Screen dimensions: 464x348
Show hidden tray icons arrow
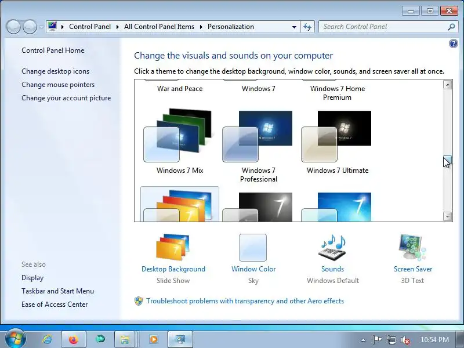coord(364,340)
